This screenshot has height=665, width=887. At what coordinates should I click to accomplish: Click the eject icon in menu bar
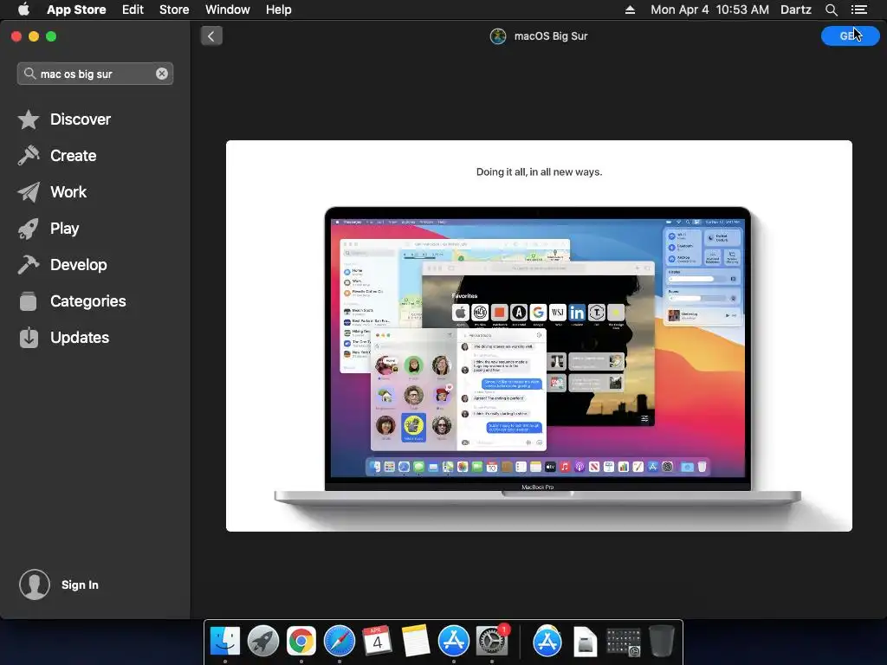coord(630,10)
